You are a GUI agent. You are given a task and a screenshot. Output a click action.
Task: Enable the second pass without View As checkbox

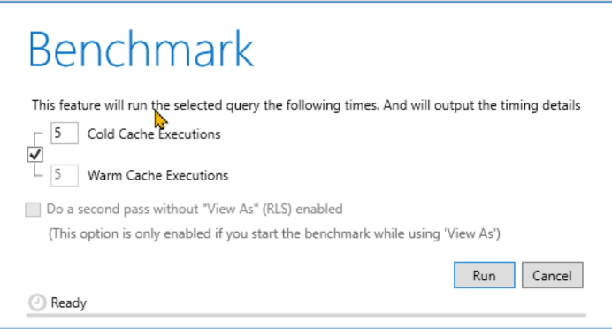pyautogui.click(x=33, y=210)
